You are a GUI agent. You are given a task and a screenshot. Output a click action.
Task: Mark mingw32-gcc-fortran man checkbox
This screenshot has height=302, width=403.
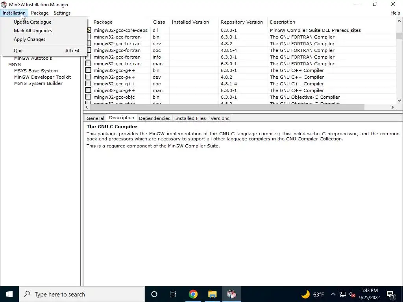coord(88,64)
